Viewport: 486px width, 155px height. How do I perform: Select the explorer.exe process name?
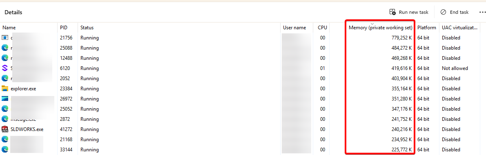pyautogui.click(x=24, y=89)
